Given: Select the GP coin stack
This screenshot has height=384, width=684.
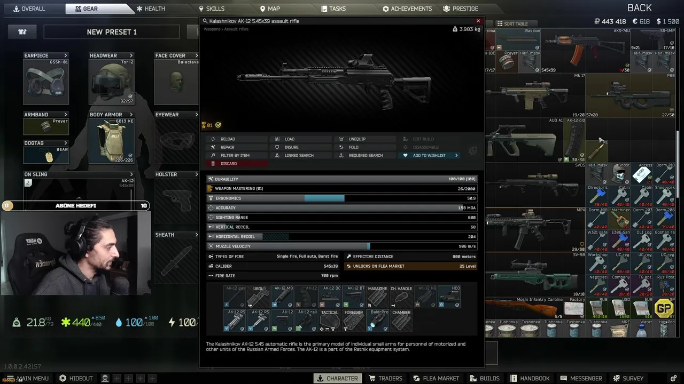Looking at the screenshot, I should coord(664,308).
